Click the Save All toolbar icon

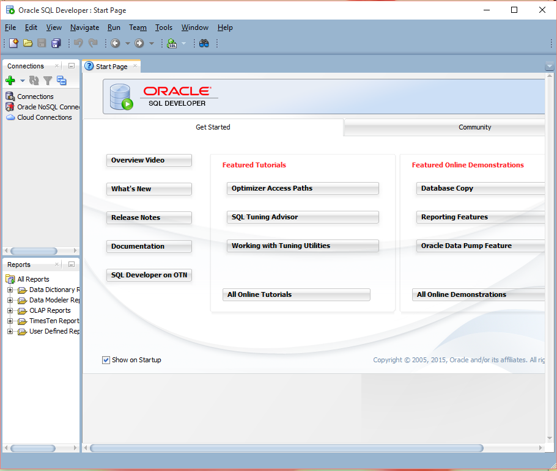point(56,43)
